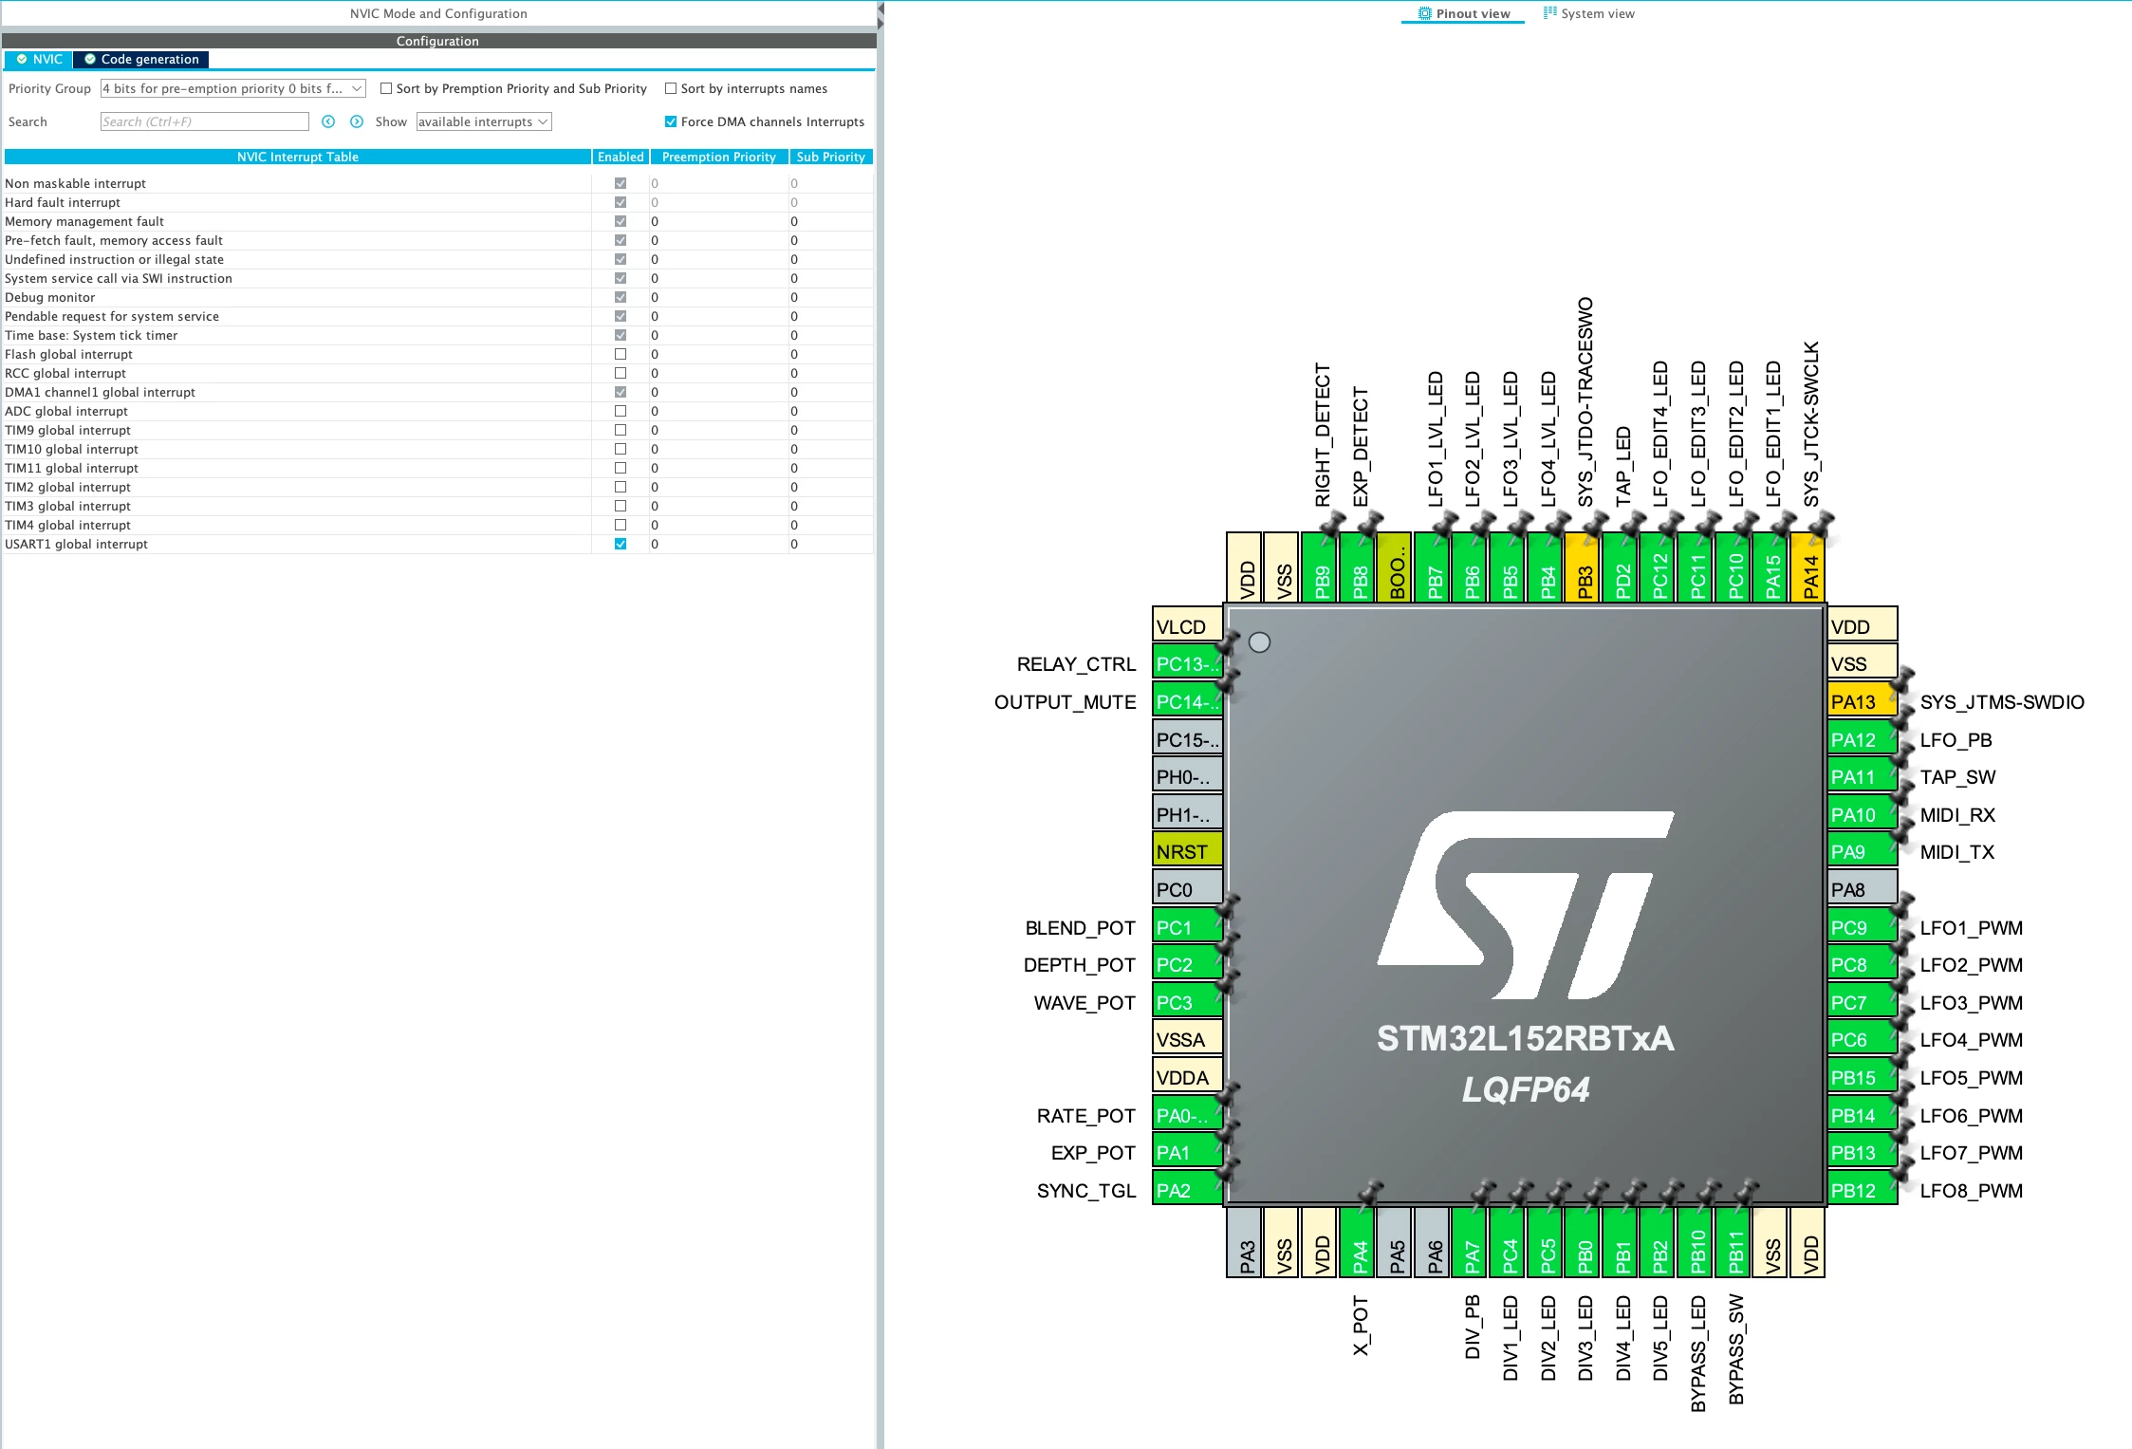2132x1449 pixels.
Task: Disable the USART1 global interrupt checkbox
Action: pos(621,544)
